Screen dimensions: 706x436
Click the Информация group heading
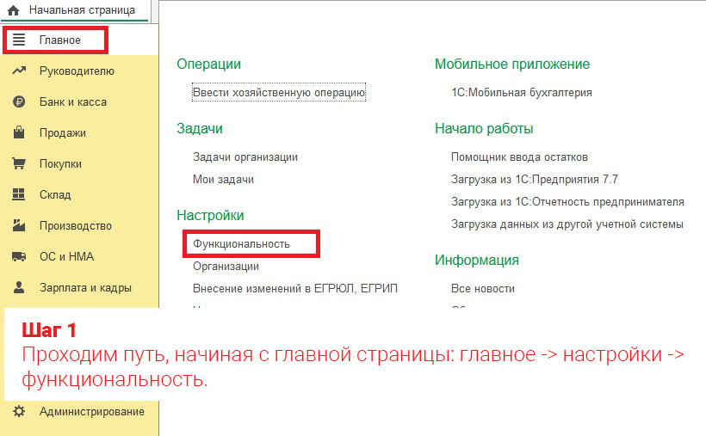(x=477, y=260)
